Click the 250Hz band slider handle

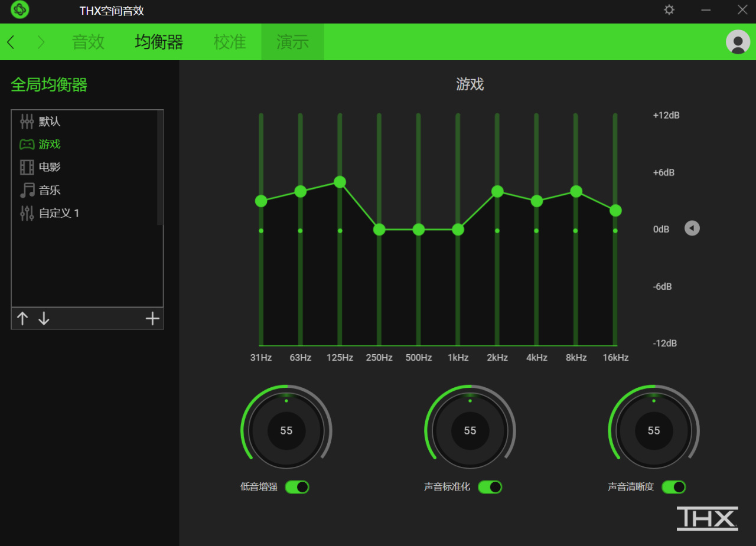[379, 230]
